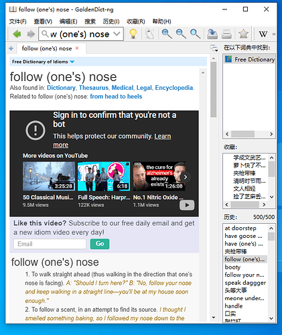Click the Wikipedia W toolbar icon
282x335 pixels.
pyautogui.click(x=263, y=34)
